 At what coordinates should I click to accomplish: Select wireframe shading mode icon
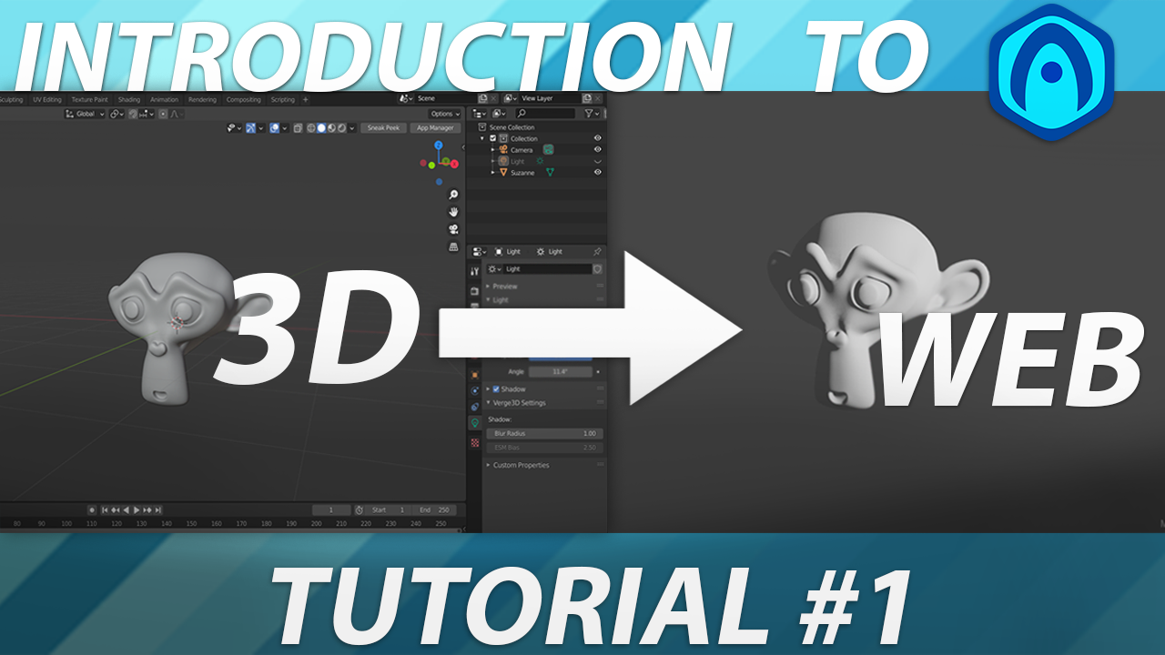311,128
